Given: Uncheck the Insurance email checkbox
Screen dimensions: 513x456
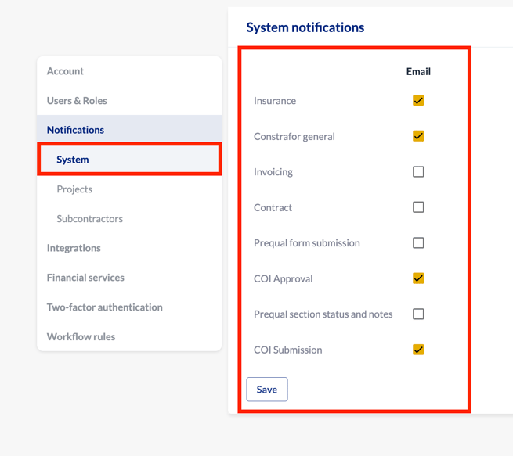Looking at the screenshot, I should click(418, 101).
